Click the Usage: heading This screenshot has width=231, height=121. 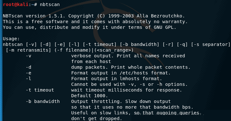coord(11,39)
